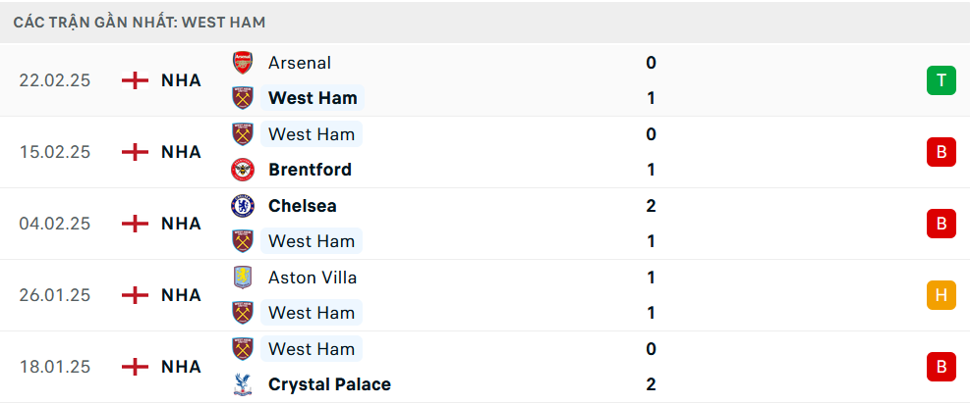Click the Aston Villa club crest icon
970x405 pixels.
pos(242,278)
